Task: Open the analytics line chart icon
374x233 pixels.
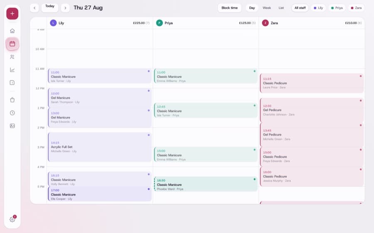Action: 12,70
